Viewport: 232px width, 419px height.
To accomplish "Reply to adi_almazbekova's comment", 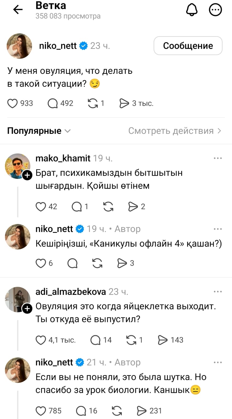I will 95,340.
